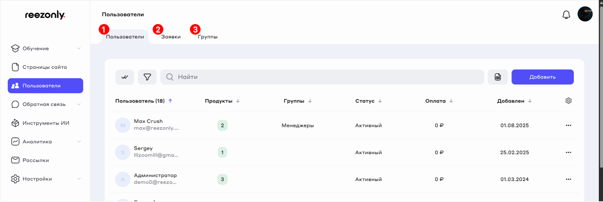Open Страницы сайта in sidebar
603x202 pixels.
click(44, 67)
